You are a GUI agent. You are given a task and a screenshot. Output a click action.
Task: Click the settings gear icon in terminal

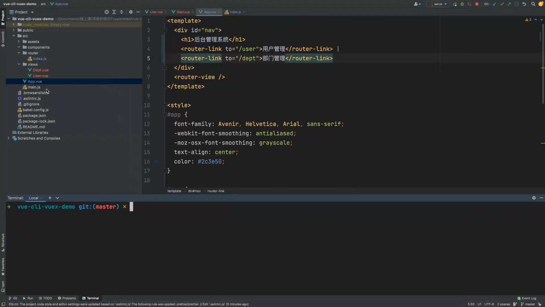pos(534,198)
